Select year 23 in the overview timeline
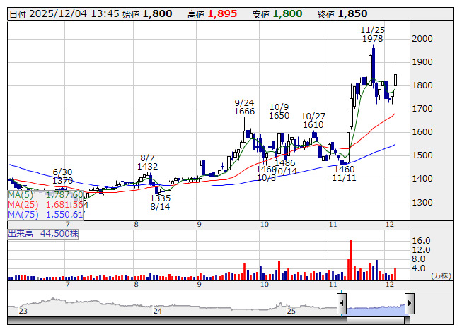This screenshot has height=332, width=462. (x=23, y=311)
